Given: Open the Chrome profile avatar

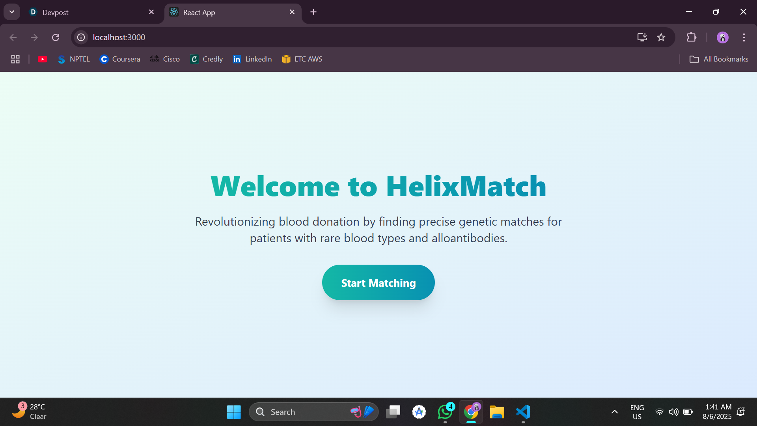Looking at the screenshot, I should (x=722, y=37).
